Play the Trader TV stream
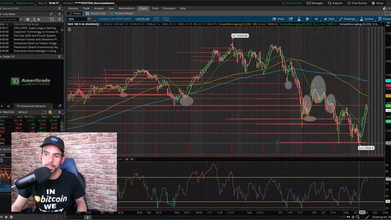 [x=2, y=106]
